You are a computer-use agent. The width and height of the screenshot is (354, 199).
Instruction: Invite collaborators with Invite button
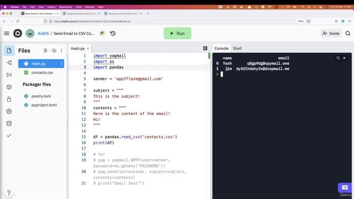331,33
